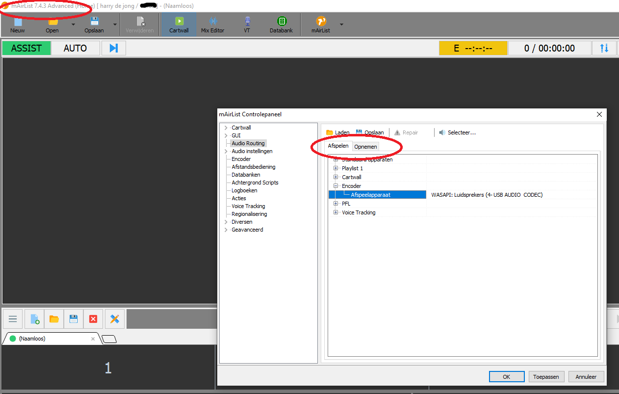Click player number 1 area

(x=108, y=368)
